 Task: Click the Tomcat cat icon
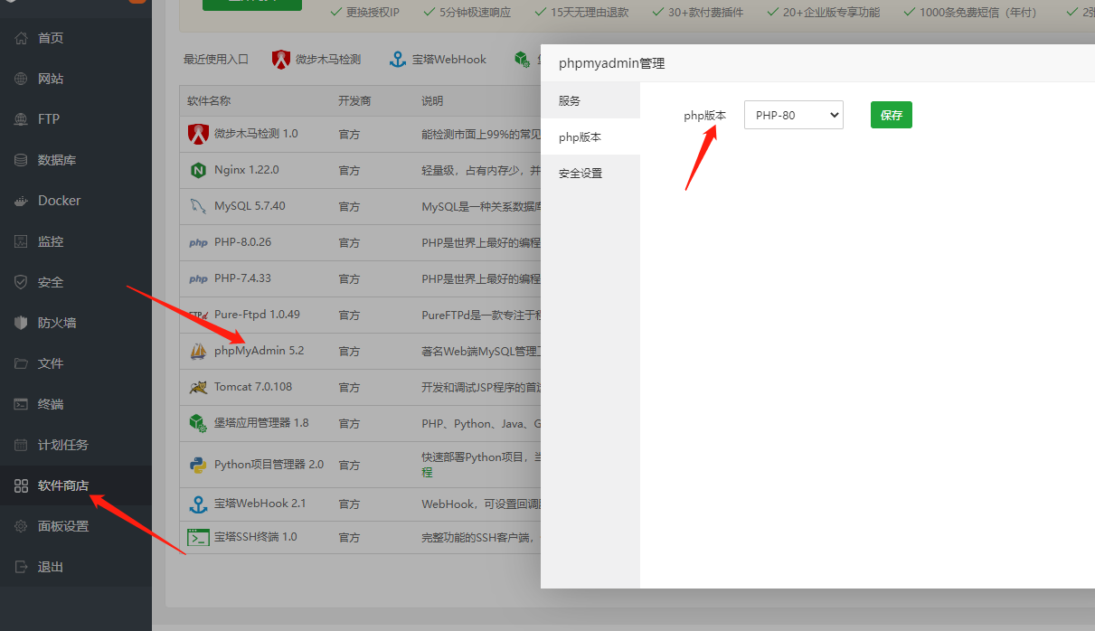tap(198, 387)
